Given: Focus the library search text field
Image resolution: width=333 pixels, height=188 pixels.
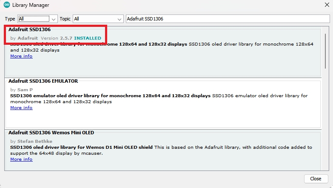Looking at the screenshot, I should coord(227,19).
